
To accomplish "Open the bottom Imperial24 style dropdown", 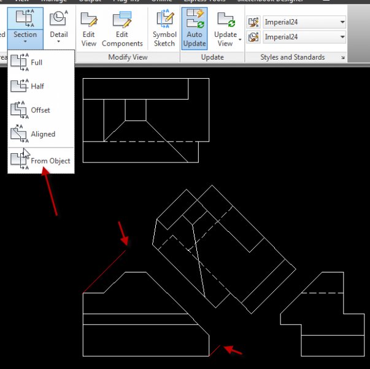I will coord(304,37).
